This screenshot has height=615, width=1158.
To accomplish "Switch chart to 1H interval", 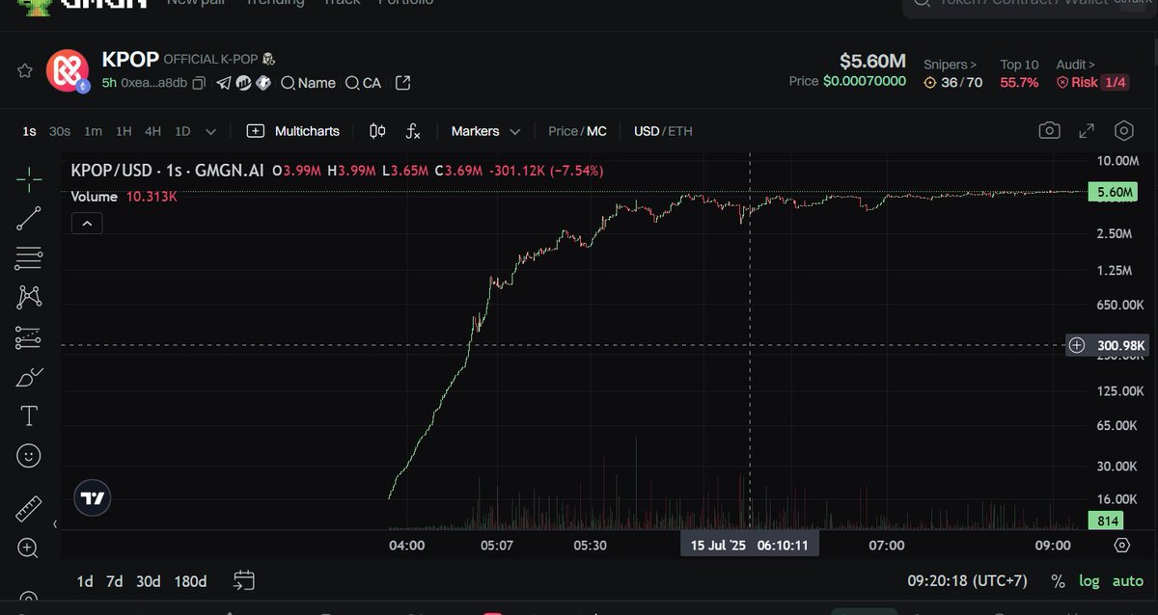I will click(x=124, y=131).
